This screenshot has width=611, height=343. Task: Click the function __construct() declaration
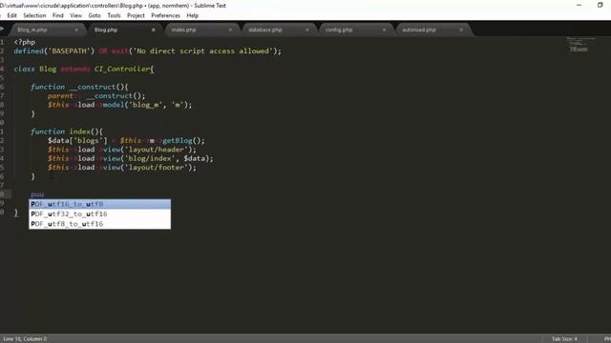click(79, 87)
